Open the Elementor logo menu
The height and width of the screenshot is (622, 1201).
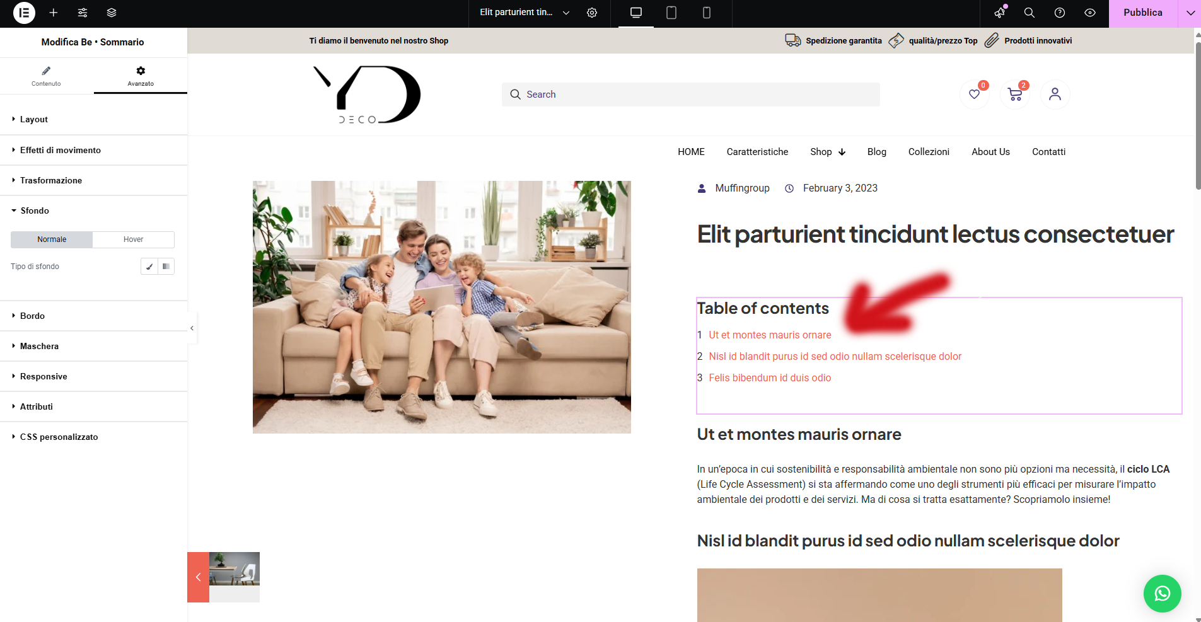(24, 13)
